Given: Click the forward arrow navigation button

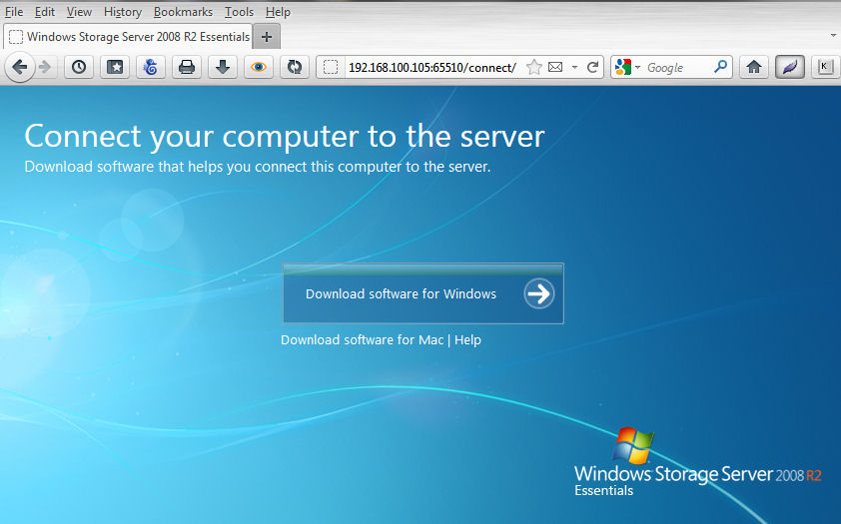Looking at the screenshot, I should tap(45, 68).
